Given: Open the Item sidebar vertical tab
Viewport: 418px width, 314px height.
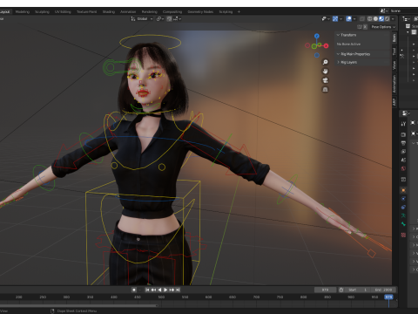Looking at the screenshot, I should (394, 38).
